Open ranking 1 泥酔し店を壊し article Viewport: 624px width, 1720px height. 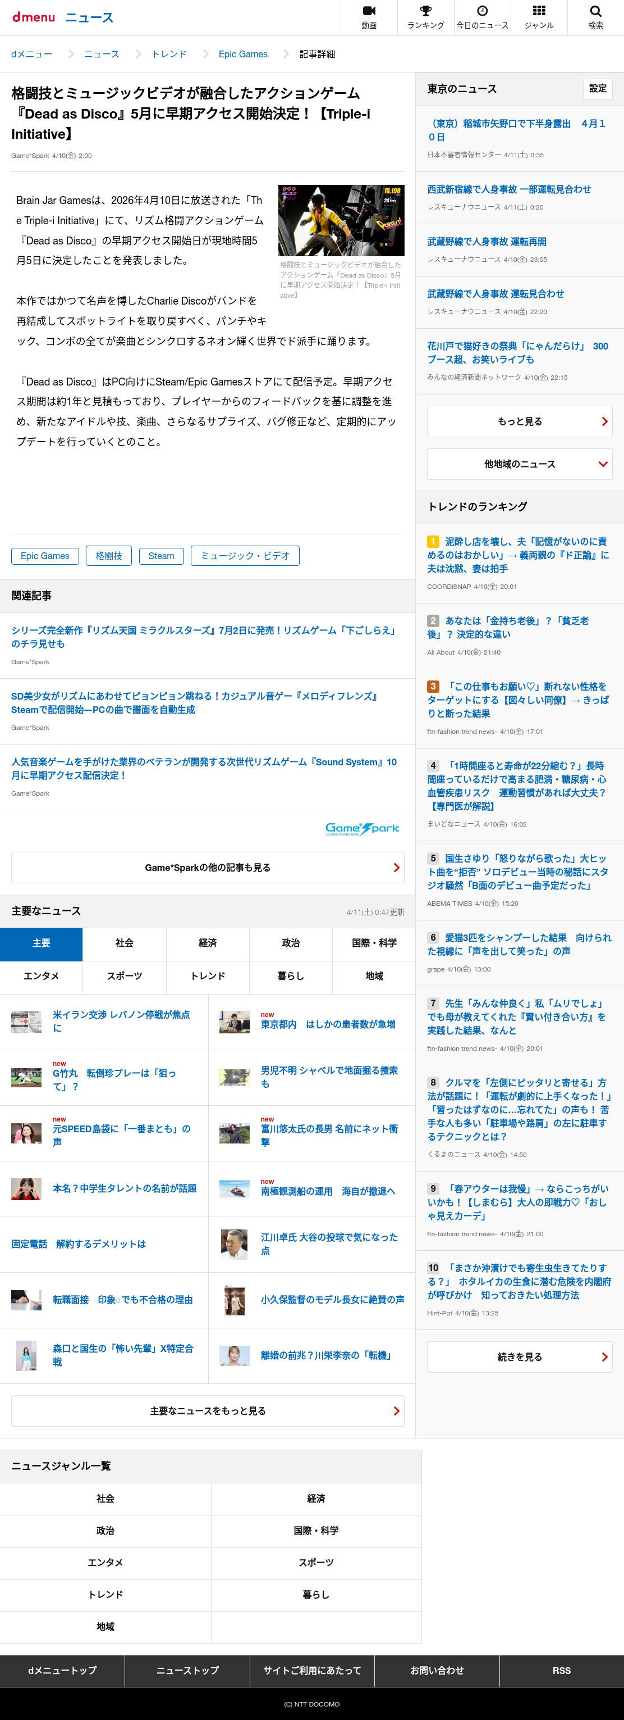point(518,555)
